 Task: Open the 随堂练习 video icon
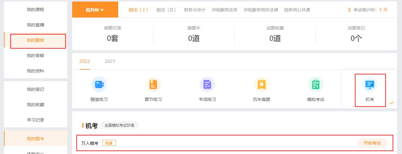(x=99, y=84)
